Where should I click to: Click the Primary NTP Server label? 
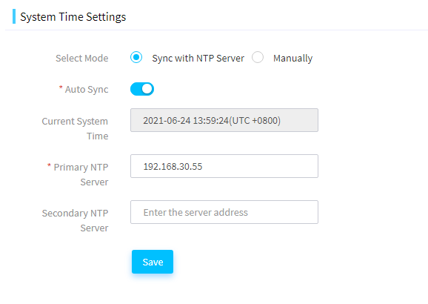(x=81, y=174)
